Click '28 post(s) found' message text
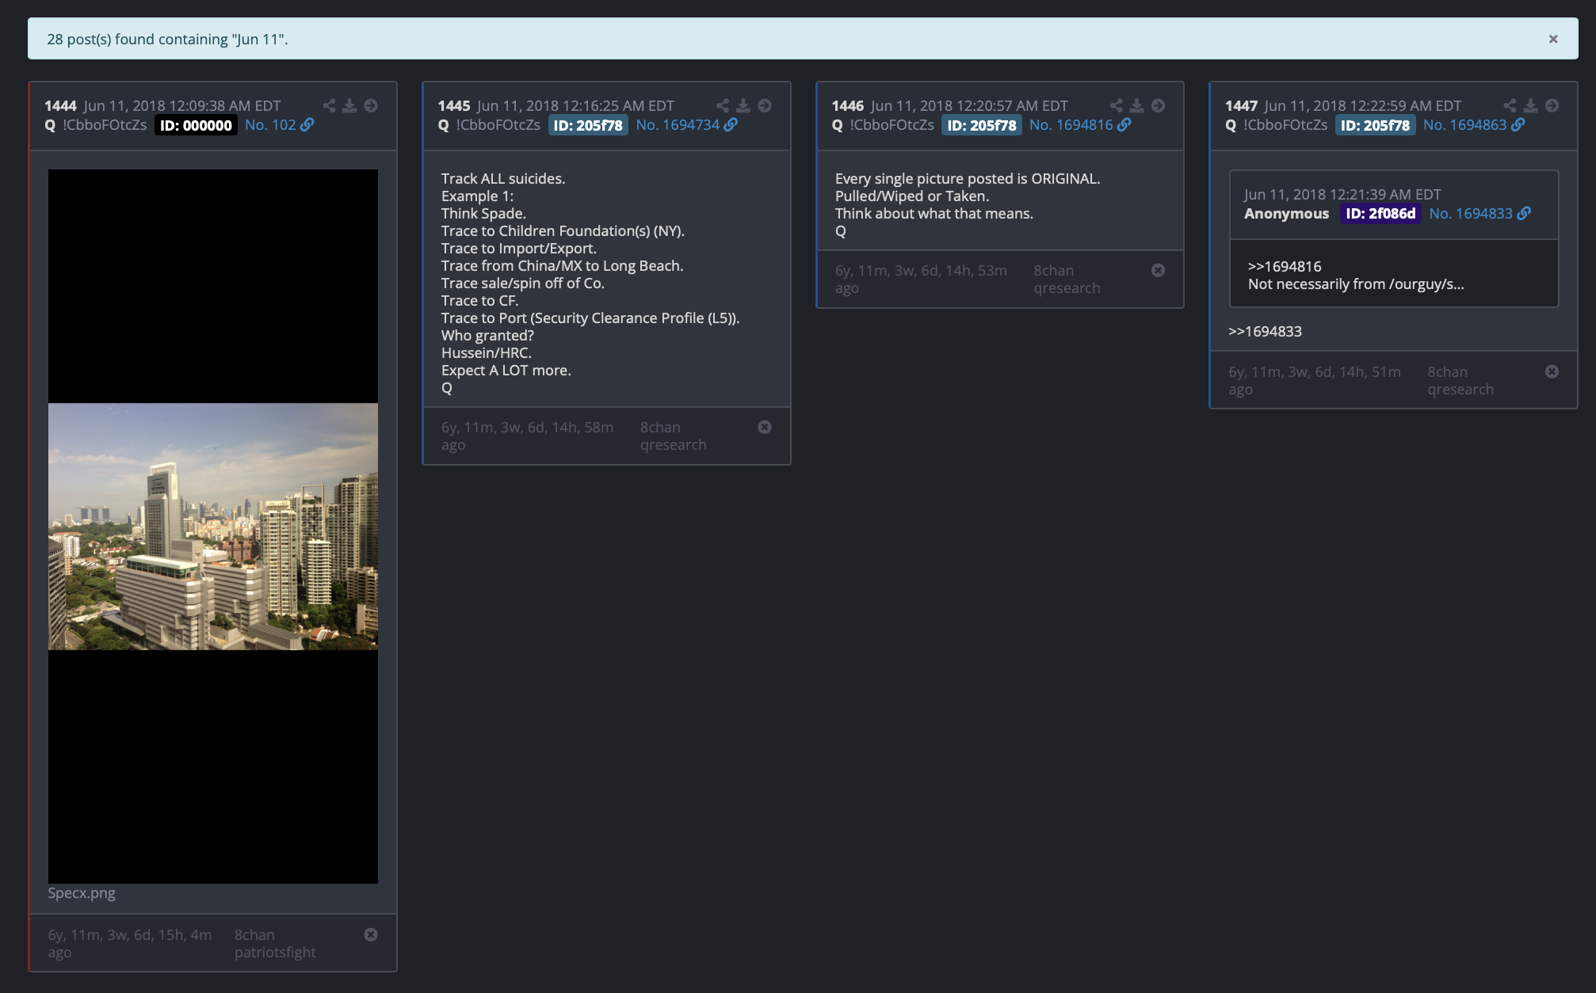 [x=167, y=40]
